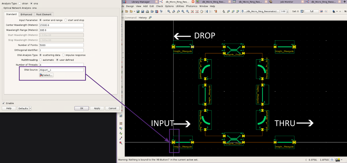The height and width of the screenshot is (163, 347).
Task: Choose 'center and range' input parameter
Action: click(40, 20)
